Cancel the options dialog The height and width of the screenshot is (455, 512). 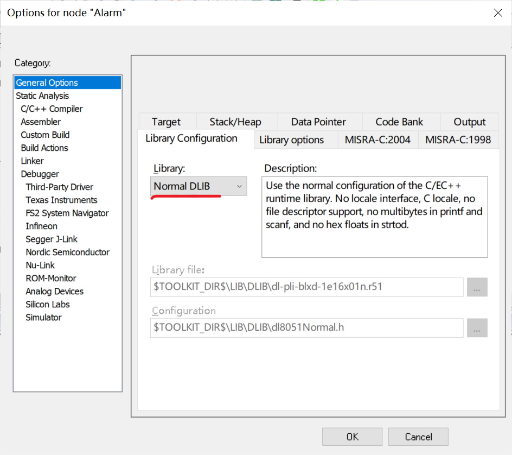click(418, 437)
